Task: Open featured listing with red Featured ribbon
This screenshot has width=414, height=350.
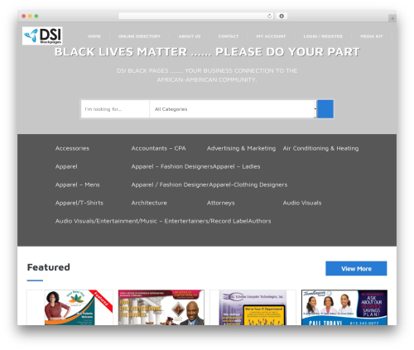Action: tap(70, 307)
